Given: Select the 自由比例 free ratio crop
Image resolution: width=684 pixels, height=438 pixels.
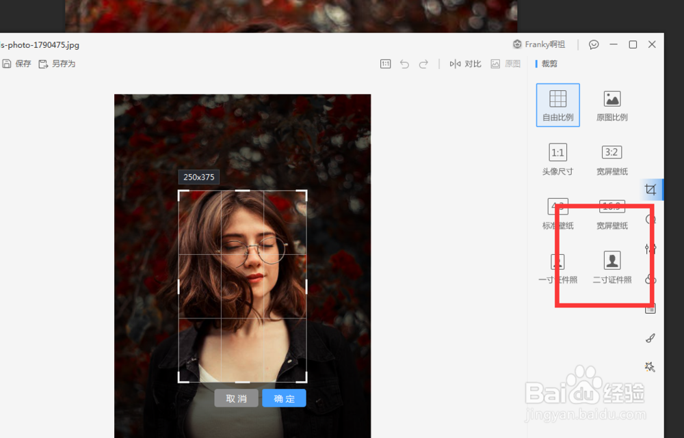Looking at the screenshot, I should point(558,105).
